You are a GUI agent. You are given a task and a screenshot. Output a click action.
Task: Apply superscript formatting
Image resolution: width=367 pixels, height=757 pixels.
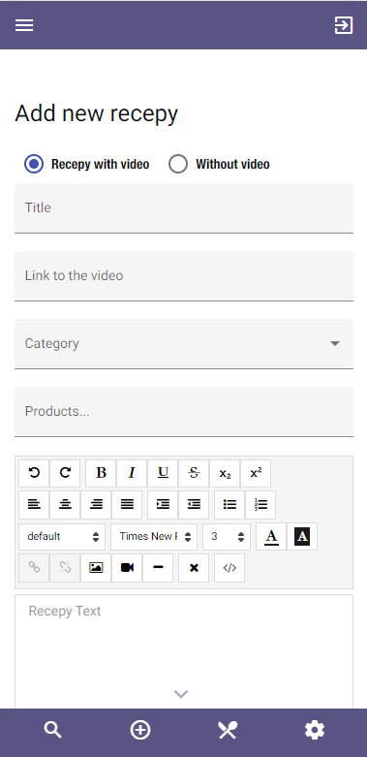pos(256,473)
